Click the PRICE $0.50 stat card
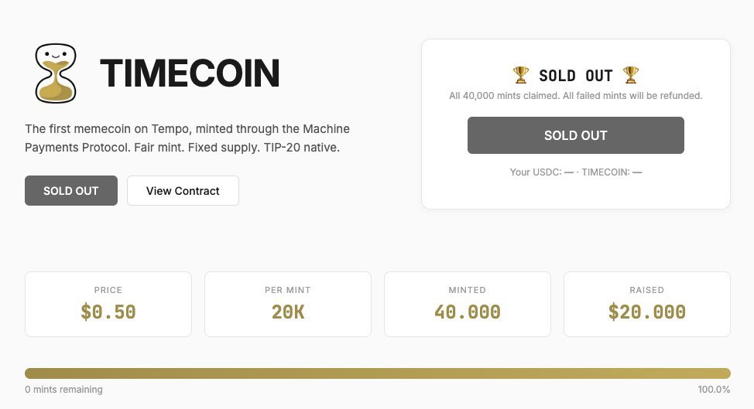754x409 pixels. coord(108,304)
